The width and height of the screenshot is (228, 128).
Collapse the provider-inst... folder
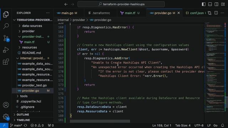point(33,37)
